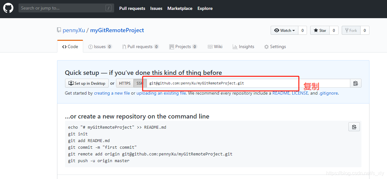Viewport: 387px width, 179px height.
Task: Click the watchers count next to Watch
Action: click(303, 30)
